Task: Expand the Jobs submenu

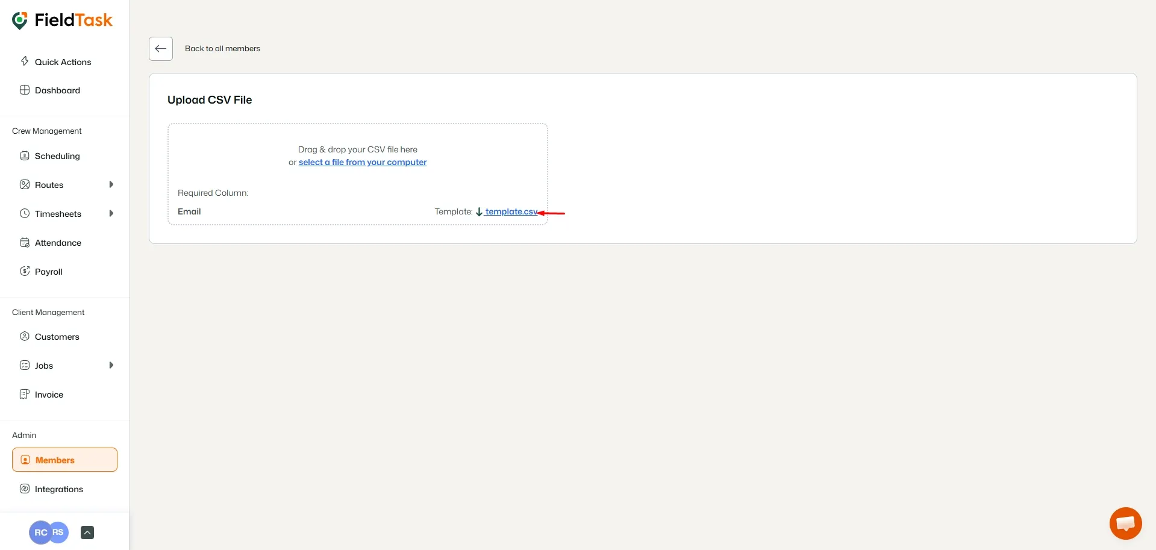Action: coord(111,364)
